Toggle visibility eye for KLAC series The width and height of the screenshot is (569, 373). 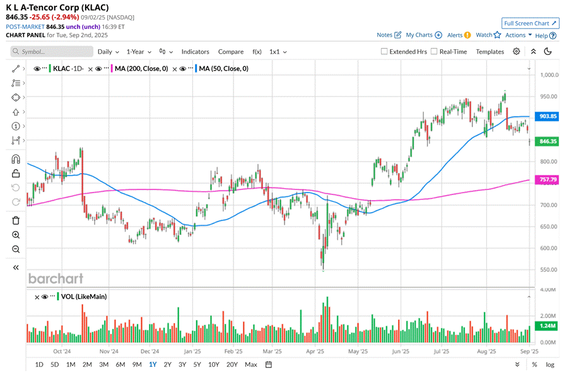37,69
